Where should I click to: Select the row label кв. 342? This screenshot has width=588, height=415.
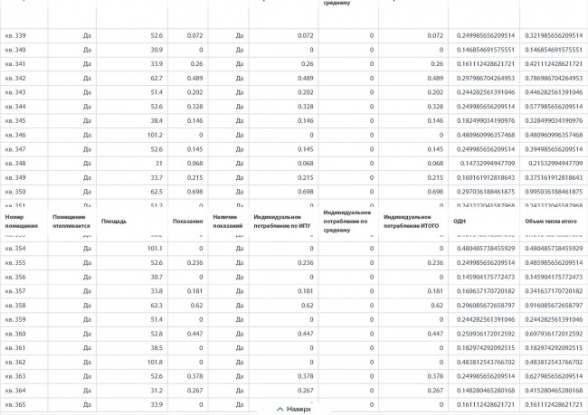15,78
